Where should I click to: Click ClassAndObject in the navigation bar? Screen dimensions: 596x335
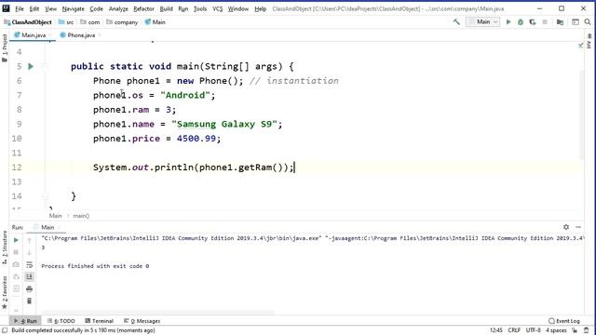pyautogui.click(x=28, y=22)
